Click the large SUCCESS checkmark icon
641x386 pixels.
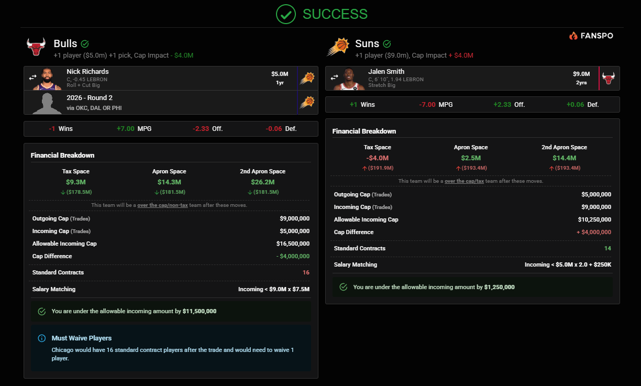click(286, 14)
